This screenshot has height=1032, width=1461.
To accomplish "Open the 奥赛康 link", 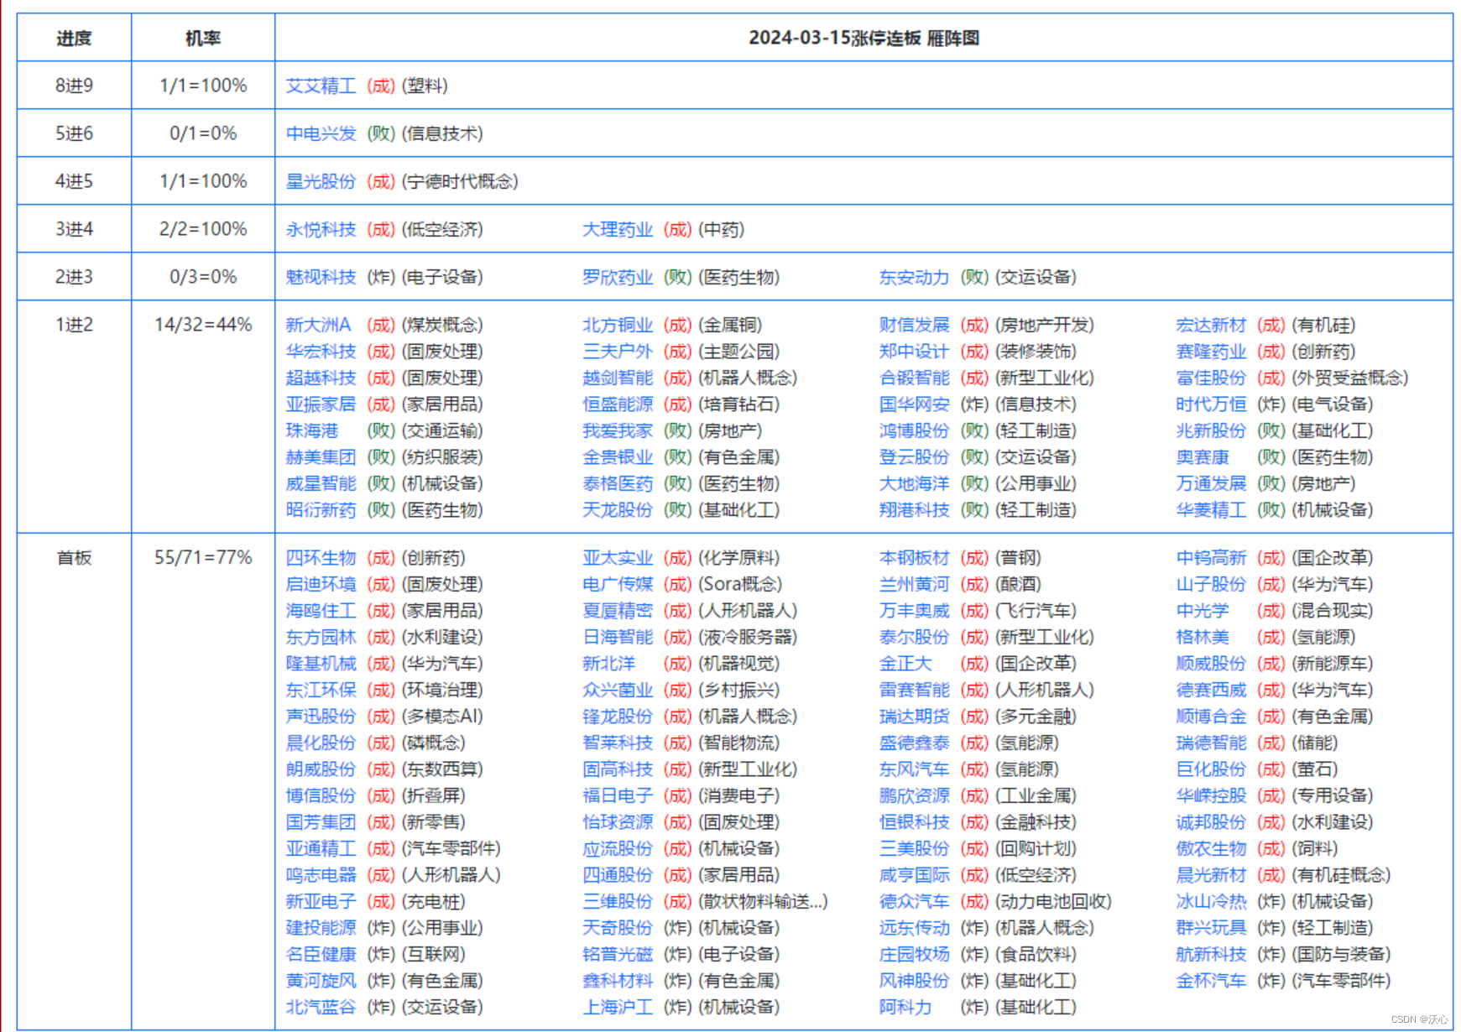I will pyautogui.click(x=1203, y=456).
